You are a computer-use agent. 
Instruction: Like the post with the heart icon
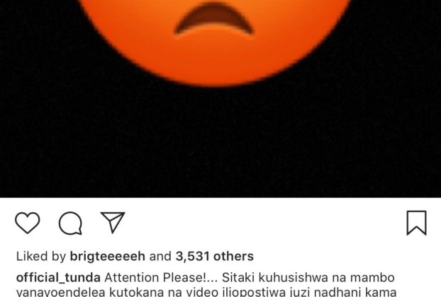[27, 223]
